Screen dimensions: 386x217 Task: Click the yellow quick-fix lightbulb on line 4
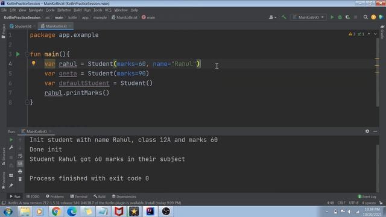click(x=34, y=63)
